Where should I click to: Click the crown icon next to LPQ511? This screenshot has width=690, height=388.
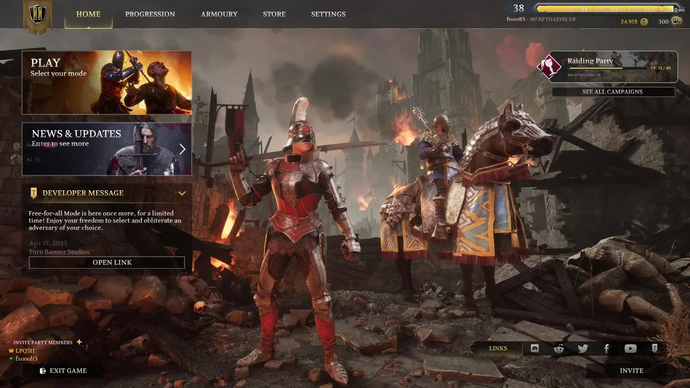coord(11,351)
